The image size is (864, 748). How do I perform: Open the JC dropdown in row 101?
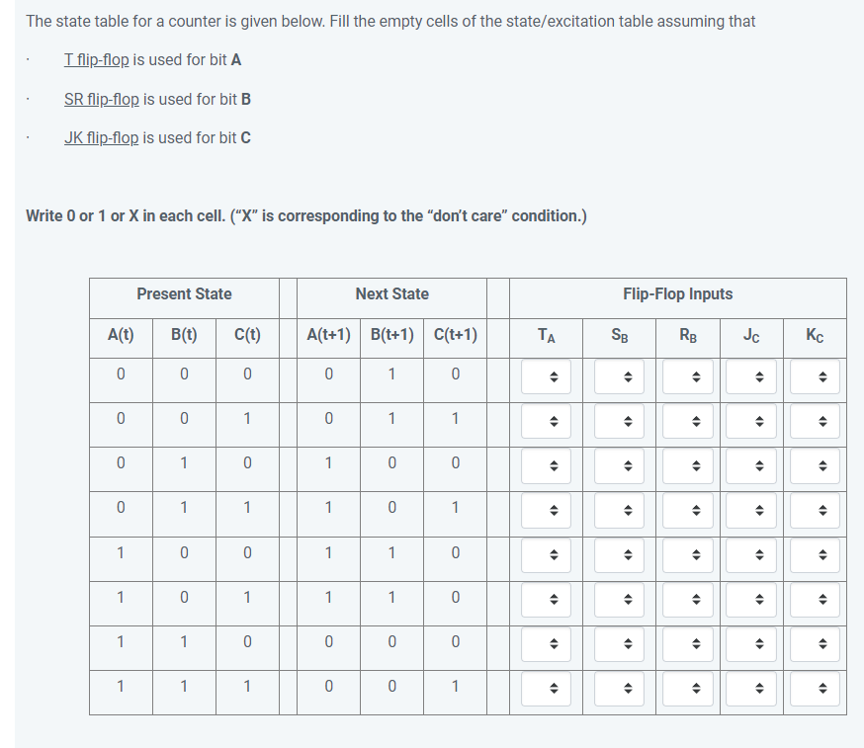point(751,599)
